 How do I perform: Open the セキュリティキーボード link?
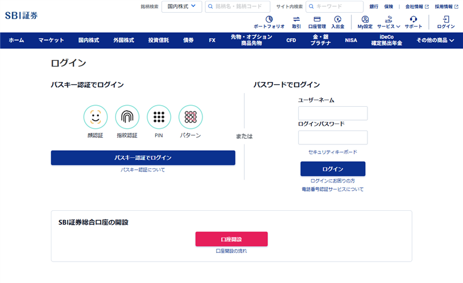pos(333,152)
